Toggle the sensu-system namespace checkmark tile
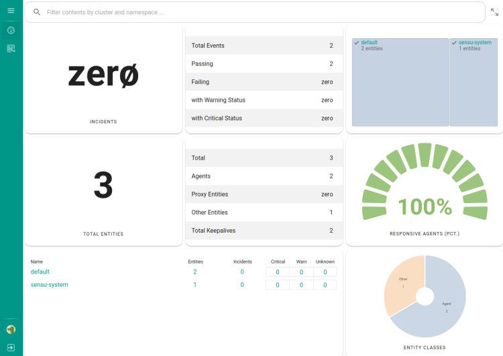Viewport: 503px width, 356px height. coord(473,82)
